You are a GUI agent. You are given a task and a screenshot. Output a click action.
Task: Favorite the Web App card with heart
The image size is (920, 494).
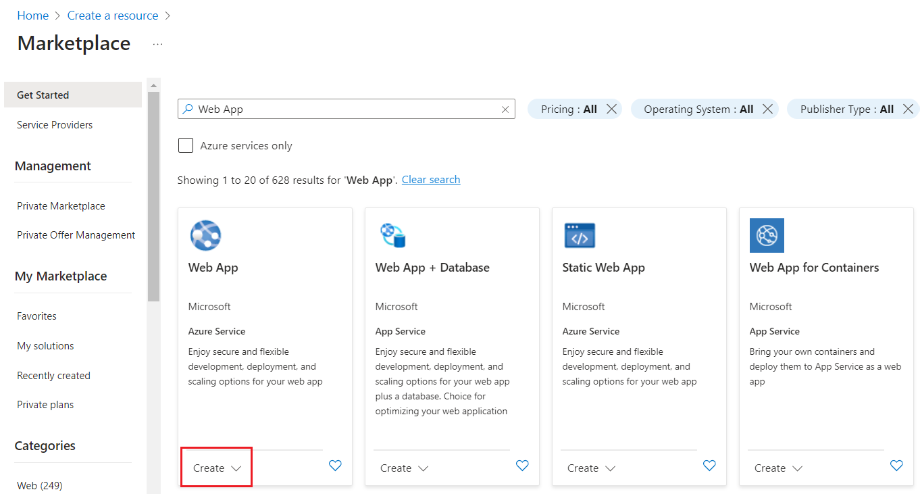click(335, 466)
